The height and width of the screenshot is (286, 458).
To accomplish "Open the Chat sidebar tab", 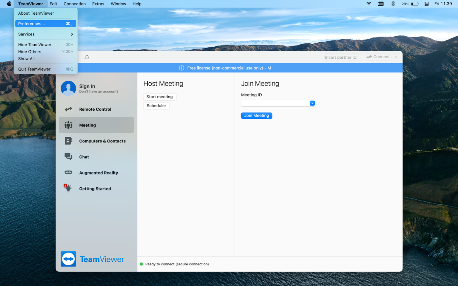I will [96, 157].
